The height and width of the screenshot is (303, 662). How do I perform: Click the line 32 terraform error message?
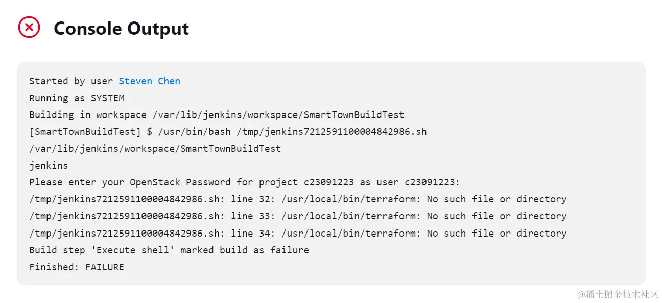[298, 199]
